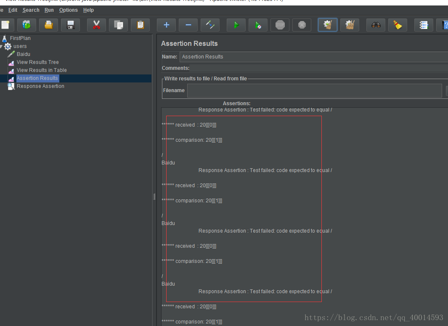Open the Run menu

click(49, 10)
